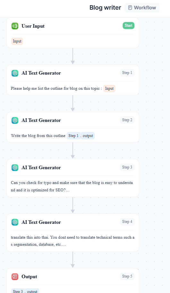Click the red Output node icon
This screenshot has width=170, height=293.
pos(15,277)
